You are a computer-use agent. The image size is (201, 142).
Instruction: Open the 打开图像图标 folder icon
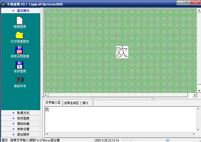(x=19, y=35)
